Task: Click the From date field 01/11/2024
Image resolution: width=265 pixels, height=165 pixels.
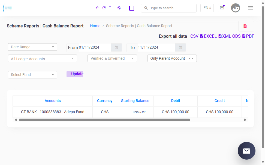Action: point(95,47)
